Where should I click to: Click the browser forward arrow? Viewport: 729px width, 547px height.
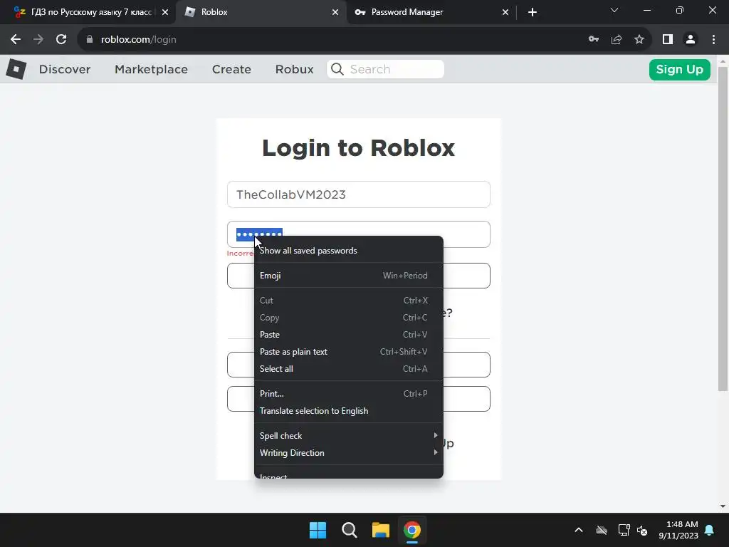[x=38, y=40]
